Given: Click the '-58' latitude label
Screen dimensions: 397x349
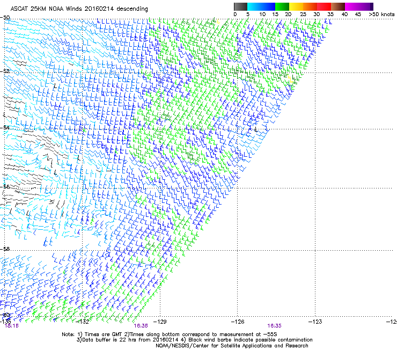Looking at the screenshot, I should [x=5, y=249].
